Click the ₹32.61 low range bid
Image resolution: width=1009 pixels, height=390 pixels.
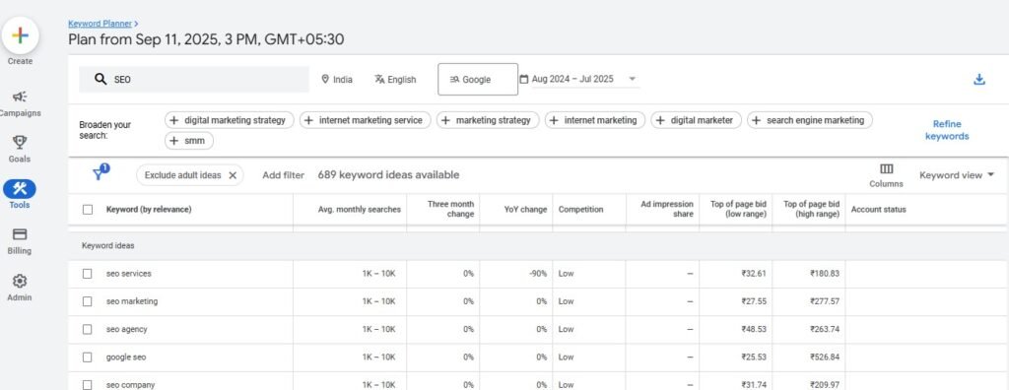[754, 274]
